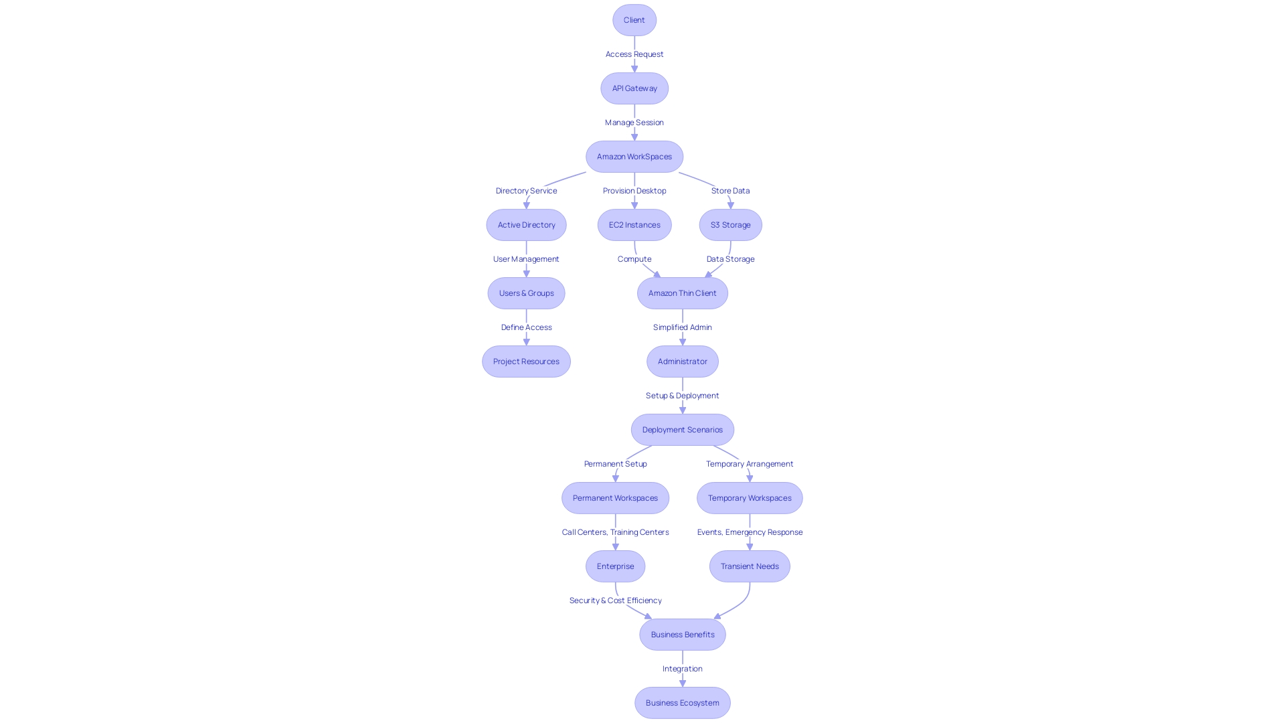The image size is (1285, 723).
Task: Select the Deployment Scenarios node
Action: [x=682, y=429]
